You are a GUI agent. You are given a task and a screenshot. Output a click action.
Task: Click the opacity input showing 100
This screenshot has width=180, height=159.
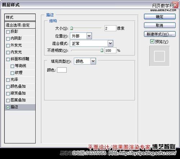pos(111,50)
